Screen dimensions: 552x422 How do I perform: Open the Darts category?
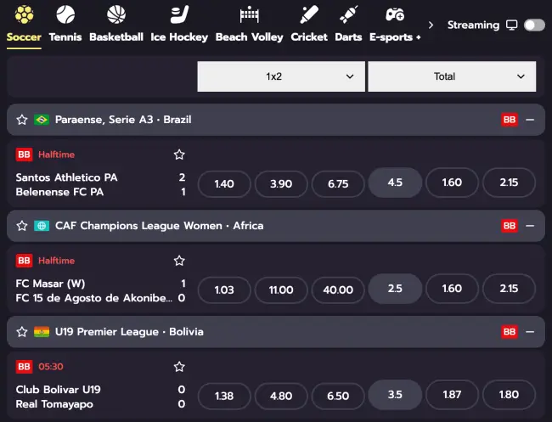pyautogui.click(x=348, y=15)
